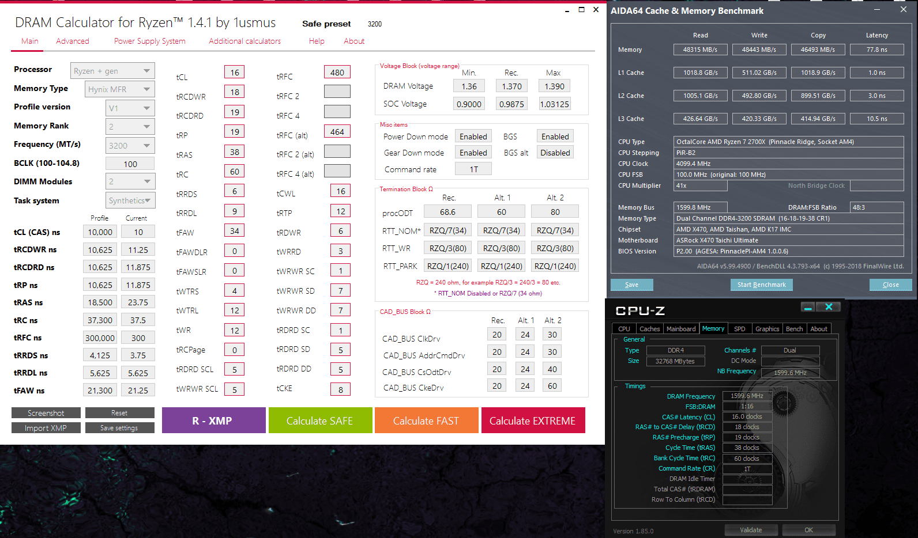Click Save in AIDA64 window
The height and width of the screenshot is (538, 918).
632,285
